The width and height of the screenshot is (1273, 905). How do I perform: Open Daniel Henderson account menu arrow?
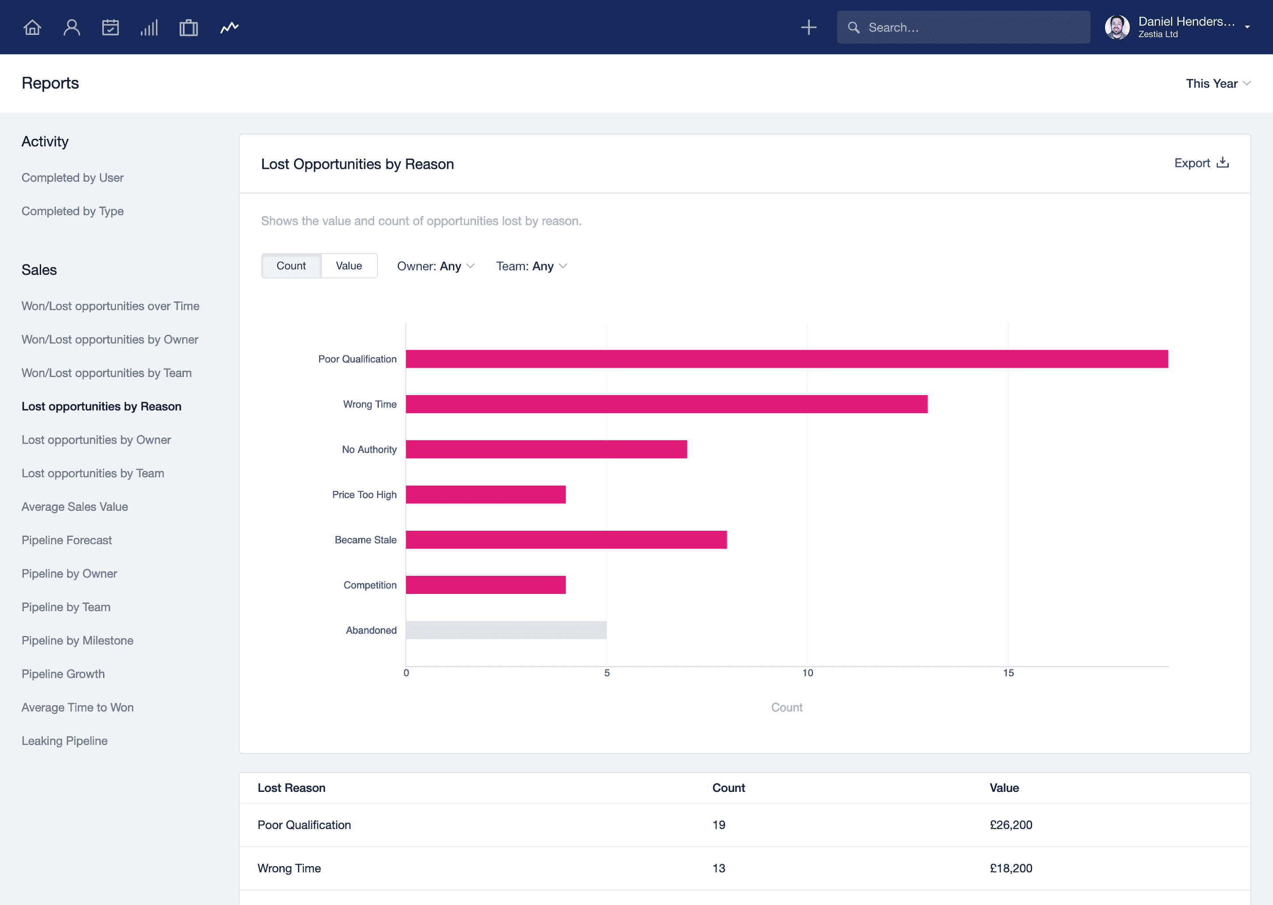tap(1247, 27)
